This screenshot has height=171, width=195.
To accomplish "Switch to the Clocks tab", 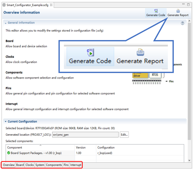I will 30,165.
